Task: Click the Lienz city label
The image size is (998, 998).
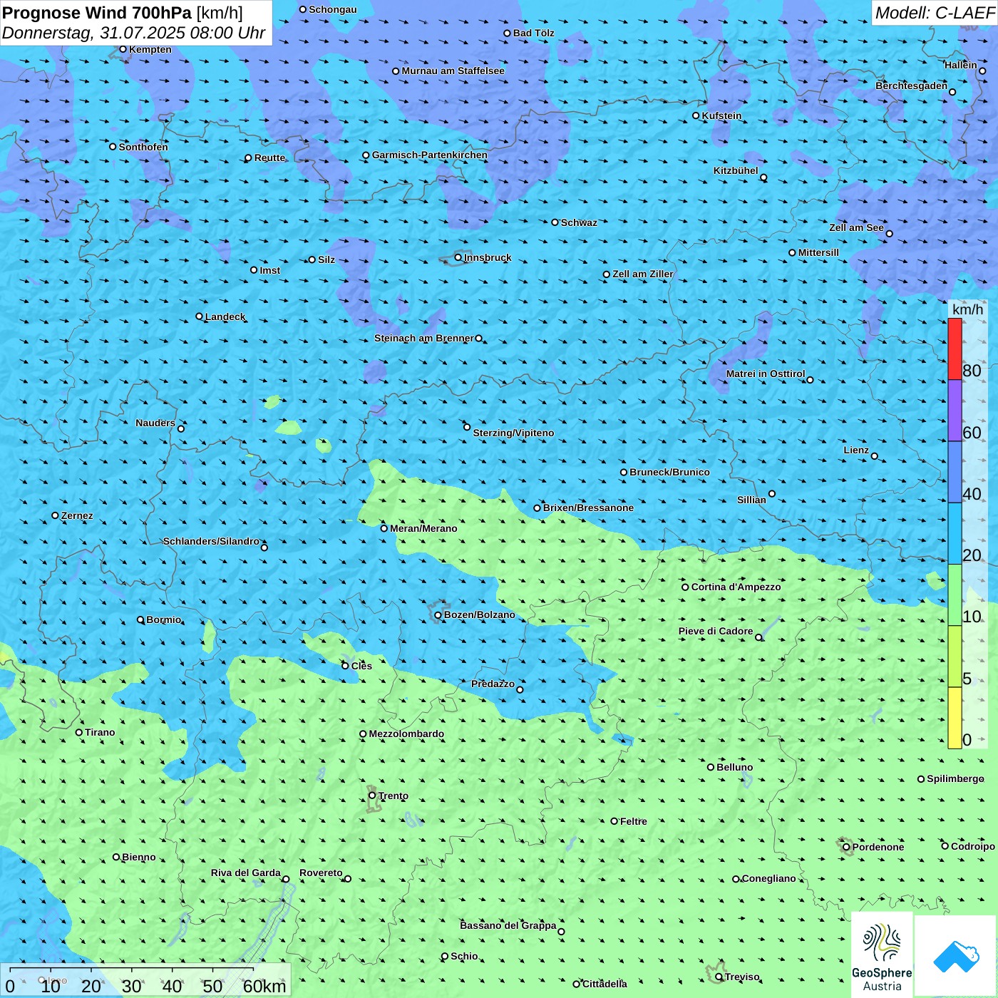Action: pos(856,450)
